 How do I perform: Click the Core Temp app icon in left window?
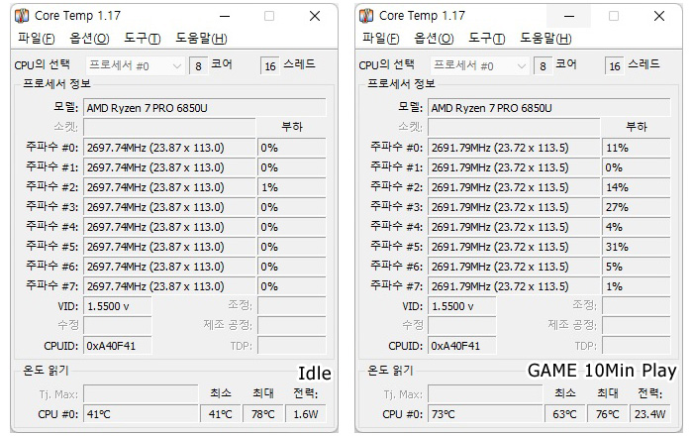(21, 16)
